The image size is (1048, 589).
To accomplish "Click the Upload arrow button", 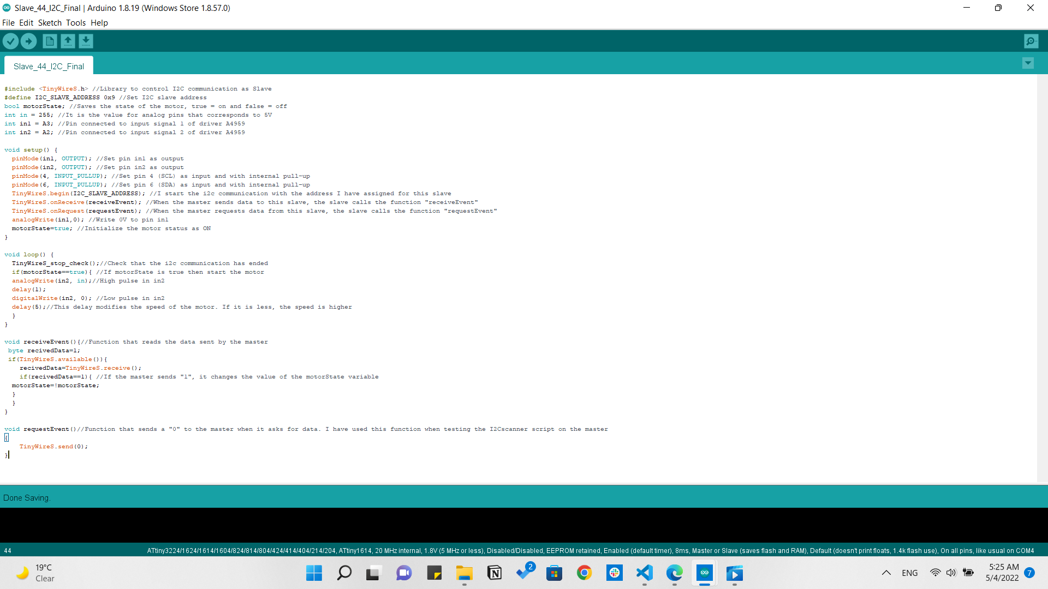I will click(28, 41).
